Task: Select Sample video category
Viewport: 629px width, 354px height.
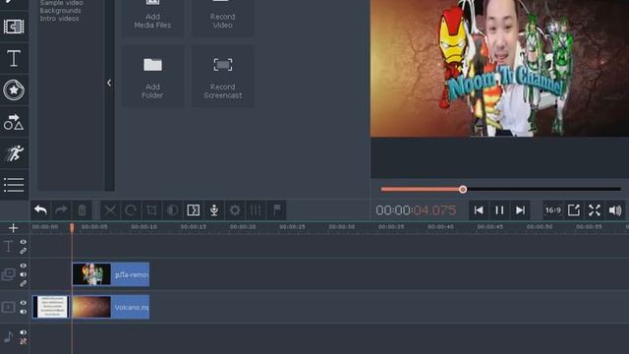Action: click(61, 3)
